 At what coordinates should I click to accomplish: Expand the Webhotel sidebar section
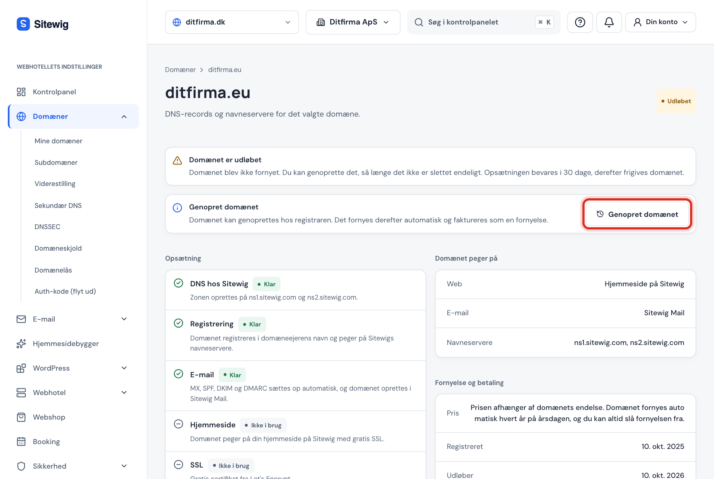[x=124, y=392]
